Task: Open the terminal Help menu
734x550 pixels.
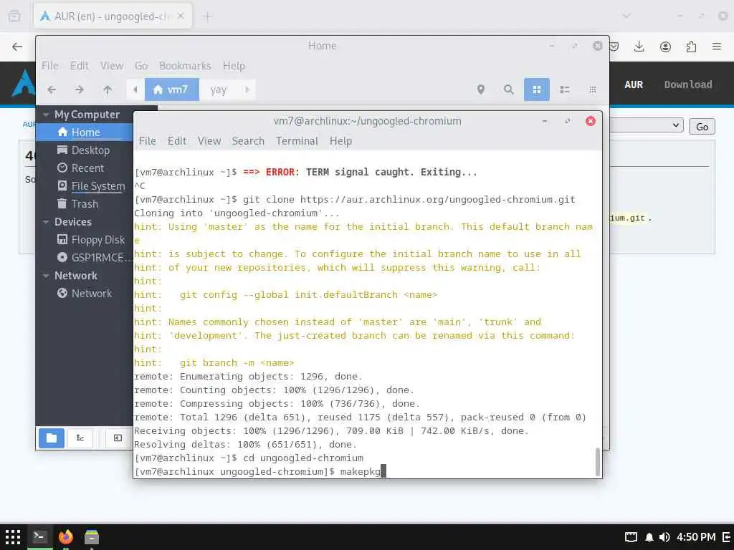Action: click(340, 141)
